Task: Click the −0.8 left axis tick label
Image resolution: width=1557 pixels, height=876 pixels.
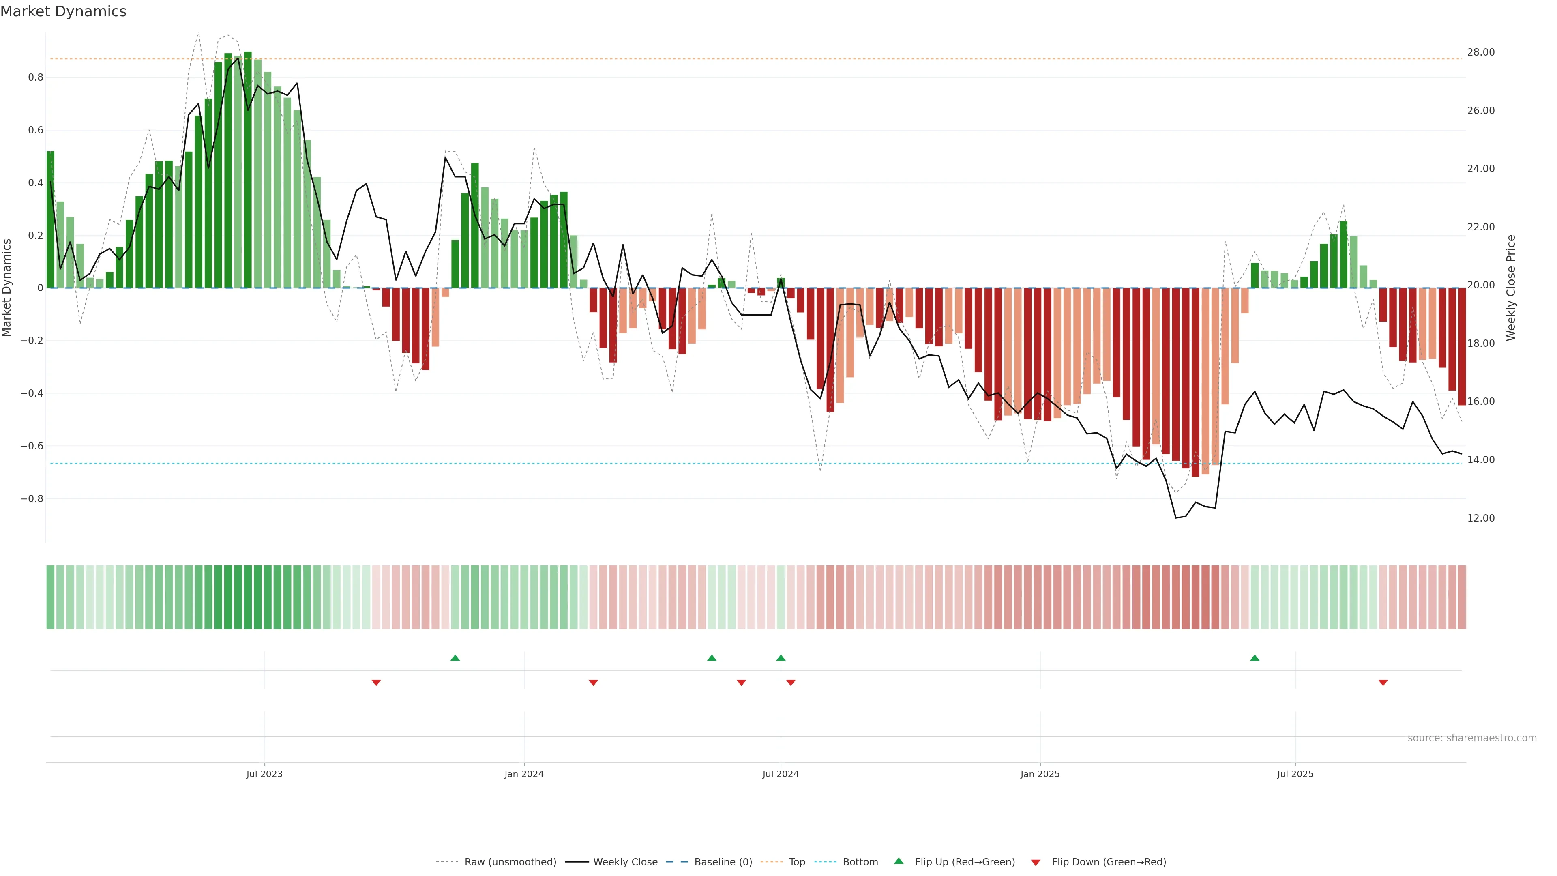Action: click(32, 499)
